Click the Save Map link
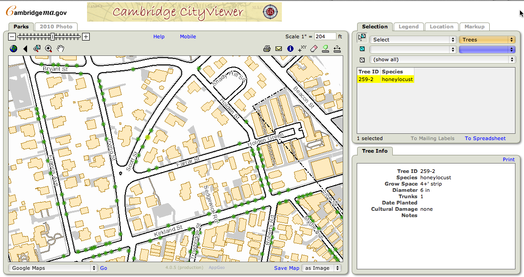Image resolution: width=524 pixels, height=277 pixels. tap(286, 268)
